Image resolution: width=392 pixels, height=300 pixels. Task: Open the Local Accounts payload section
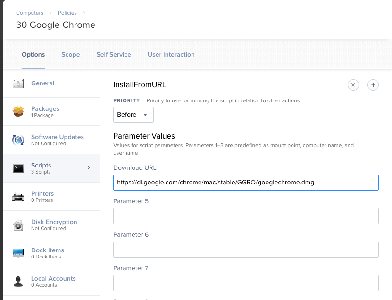point(51,281)
